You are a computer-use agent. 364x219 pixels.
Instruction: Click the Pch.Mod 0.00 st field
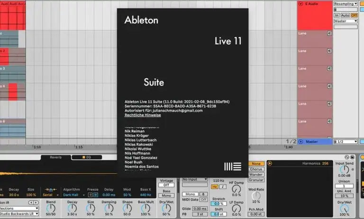click(x=256, y=214)
